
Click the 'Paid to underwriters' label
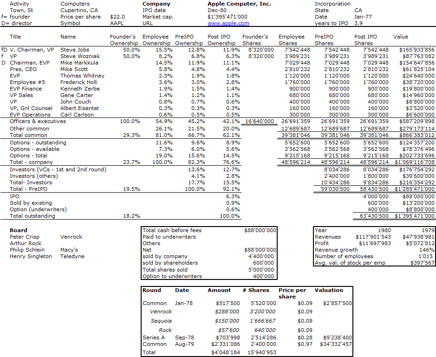pyautogui.click(x=169, y=237)
